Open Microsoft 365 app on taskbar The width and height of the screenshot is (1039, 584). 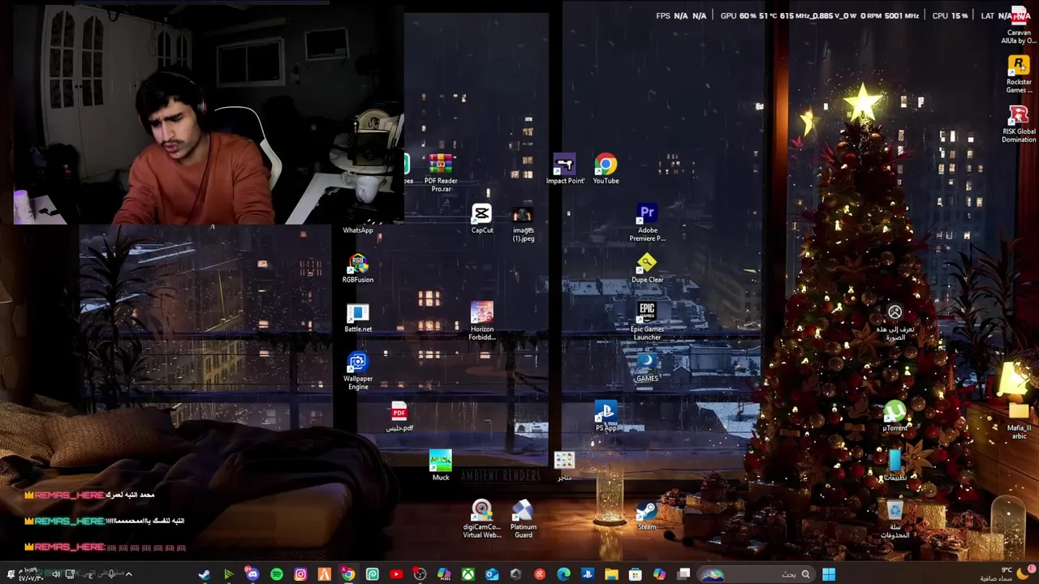click(x=444, y=574)
